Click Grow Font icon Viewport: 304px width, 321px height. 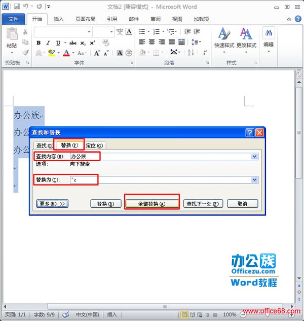(x=97, y=53)
